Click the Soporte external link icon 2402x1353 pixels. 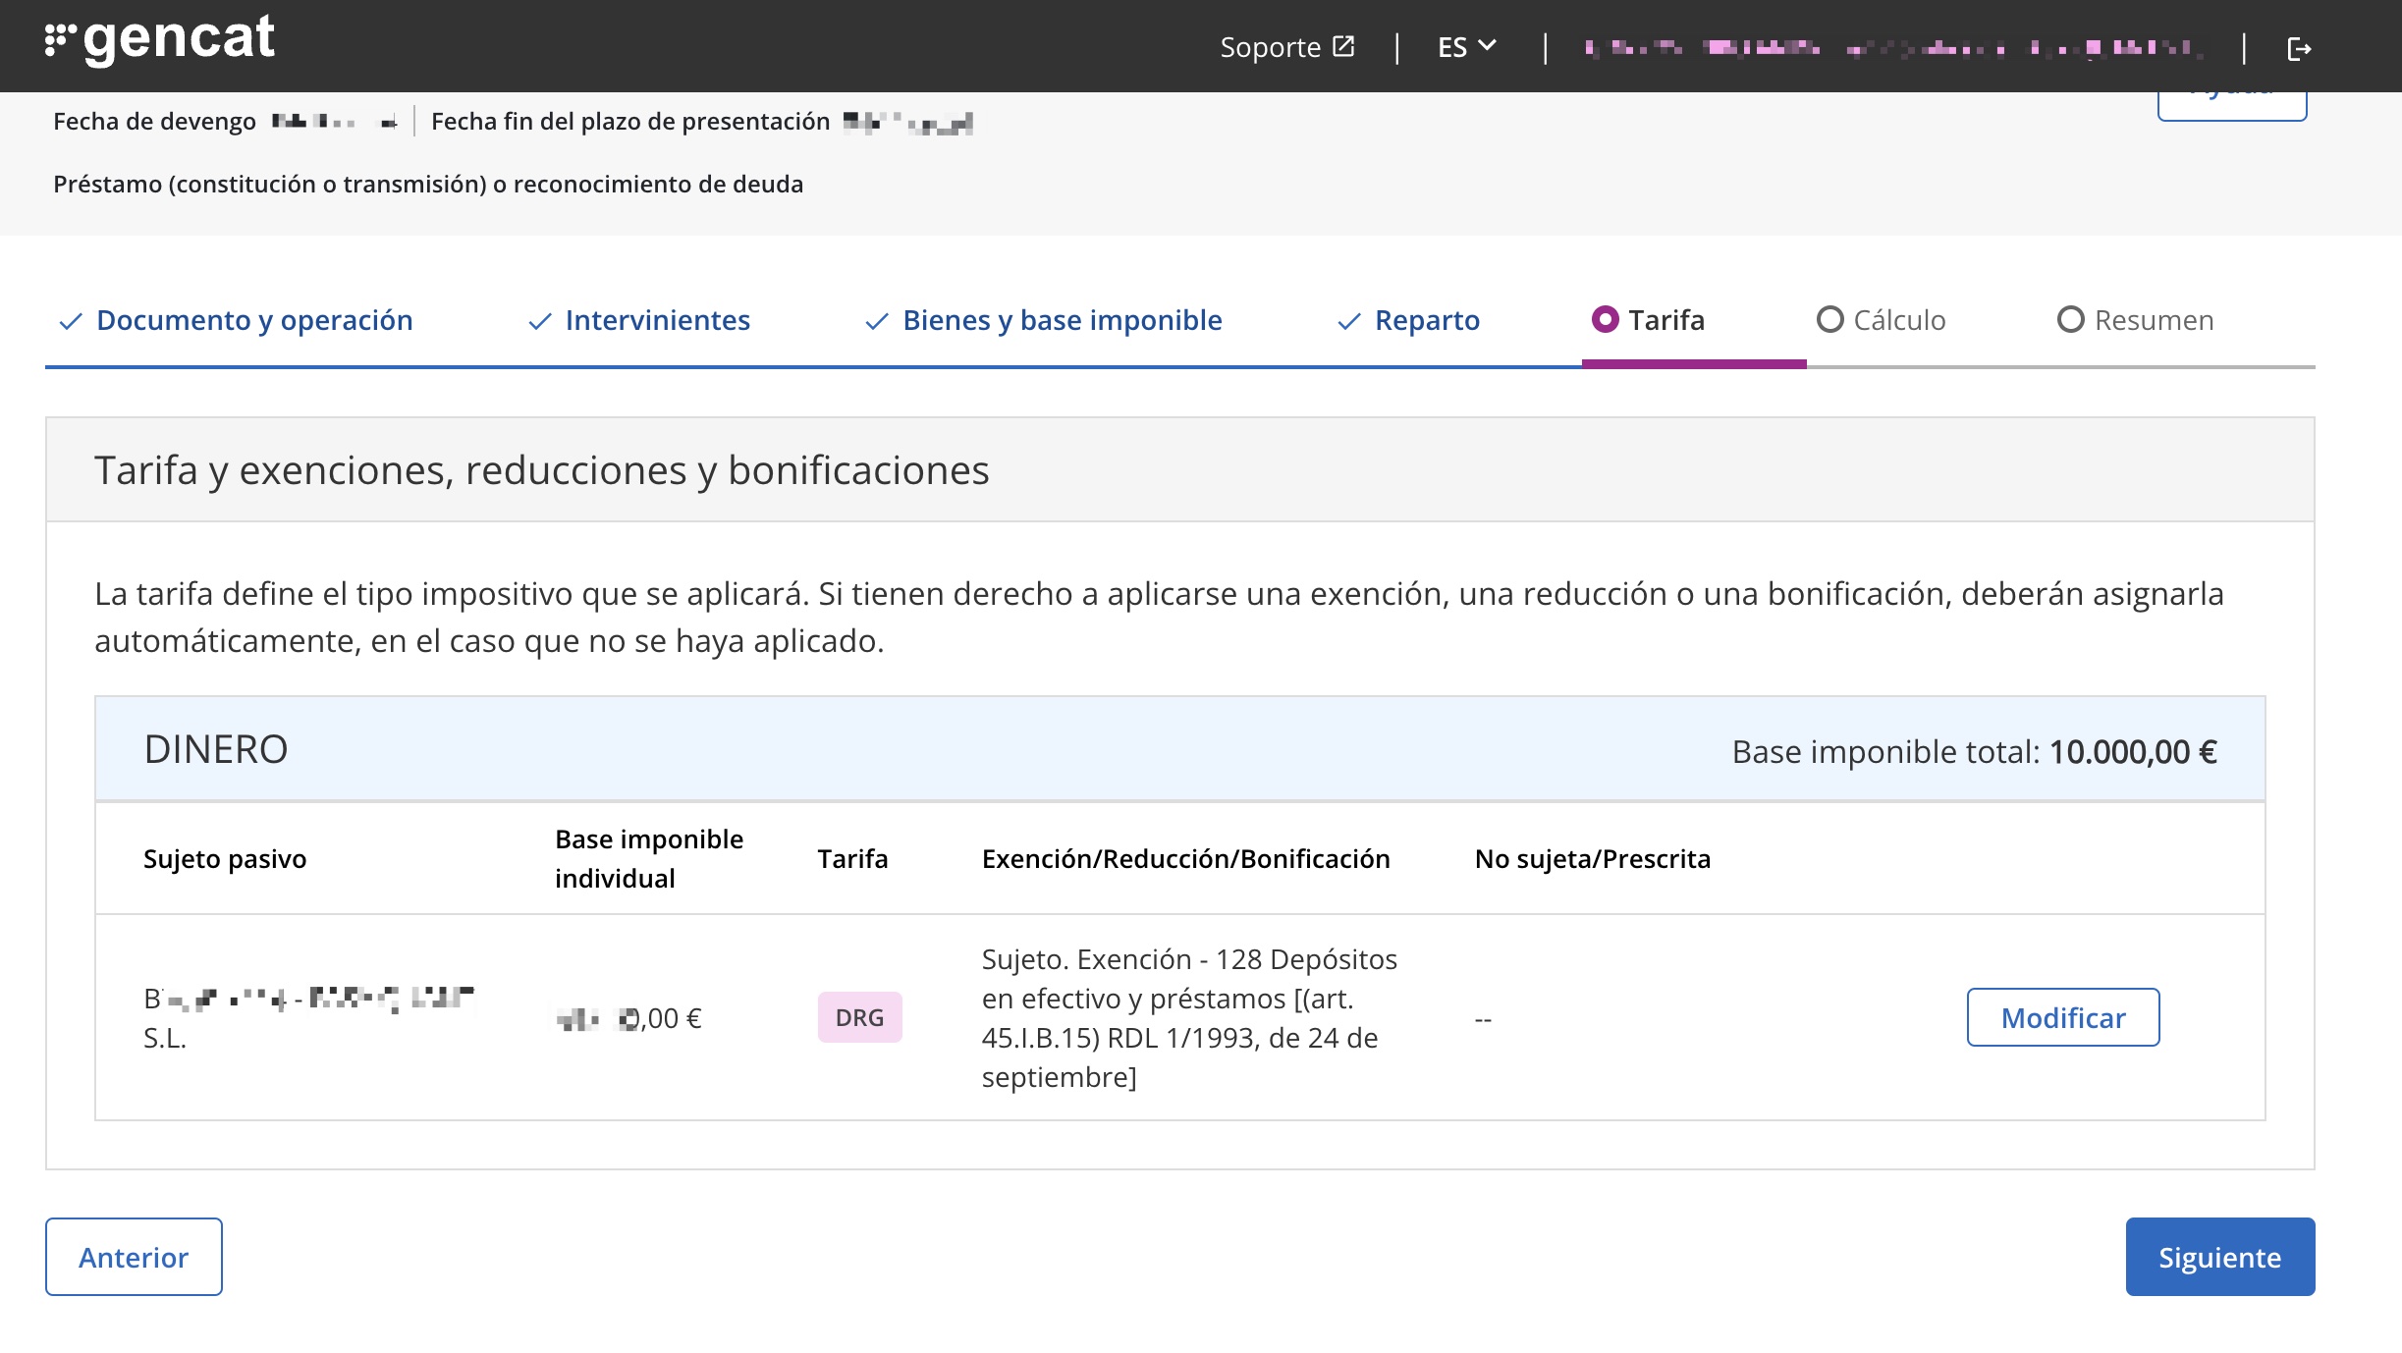pos(1343,46)
